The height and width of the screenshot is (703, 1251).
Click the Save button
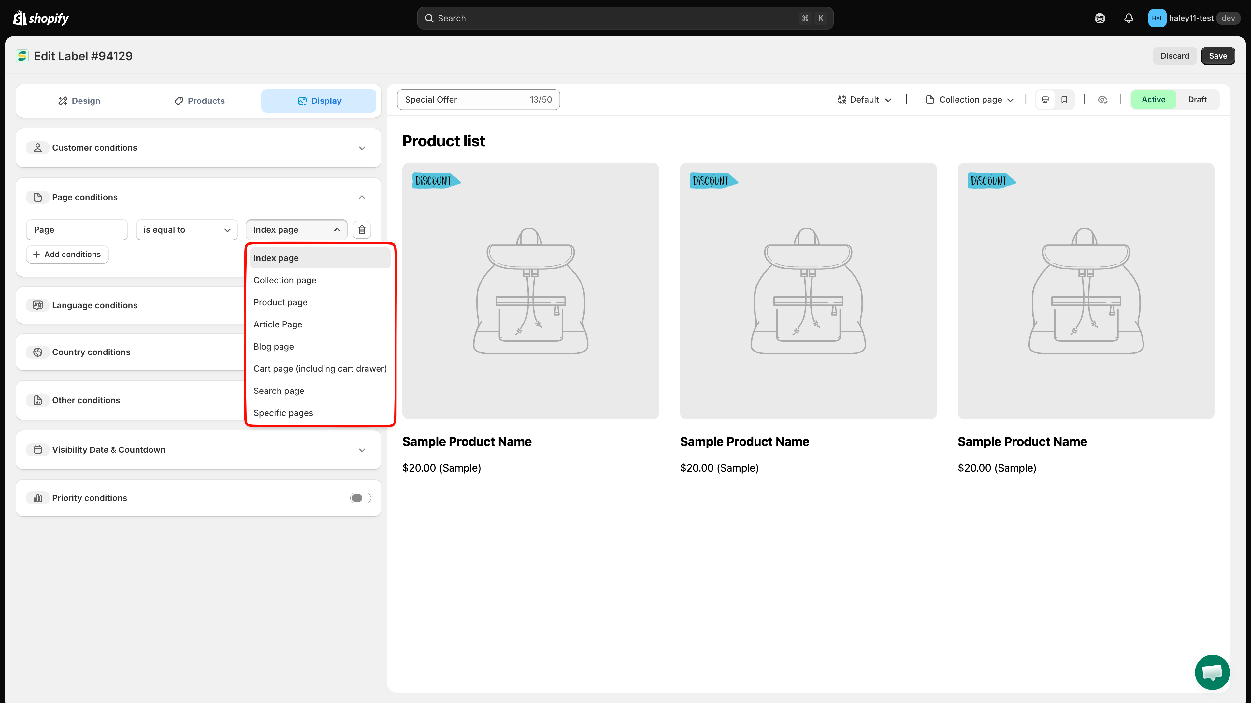click(1217, 56)
